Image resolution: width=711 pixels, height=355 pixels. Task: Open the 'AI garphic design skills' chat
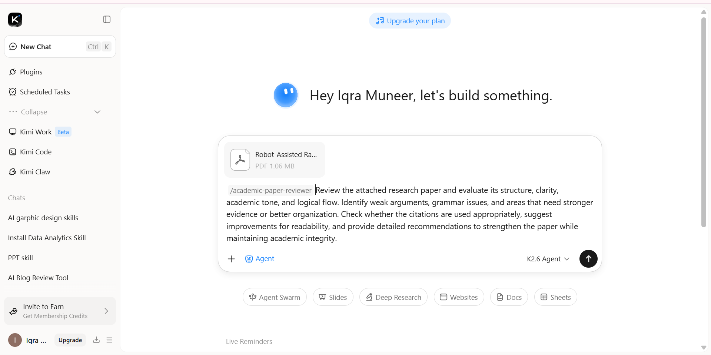pos(43,218)
